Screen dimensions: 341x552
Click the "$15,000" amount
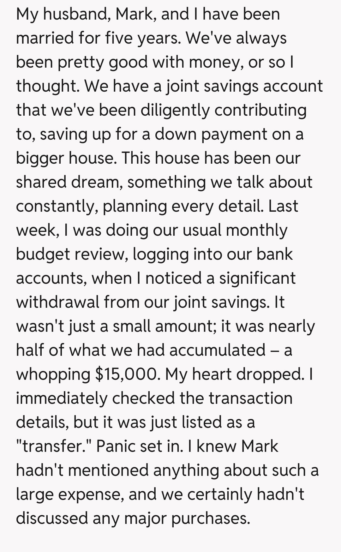click(x=126, y=374)
